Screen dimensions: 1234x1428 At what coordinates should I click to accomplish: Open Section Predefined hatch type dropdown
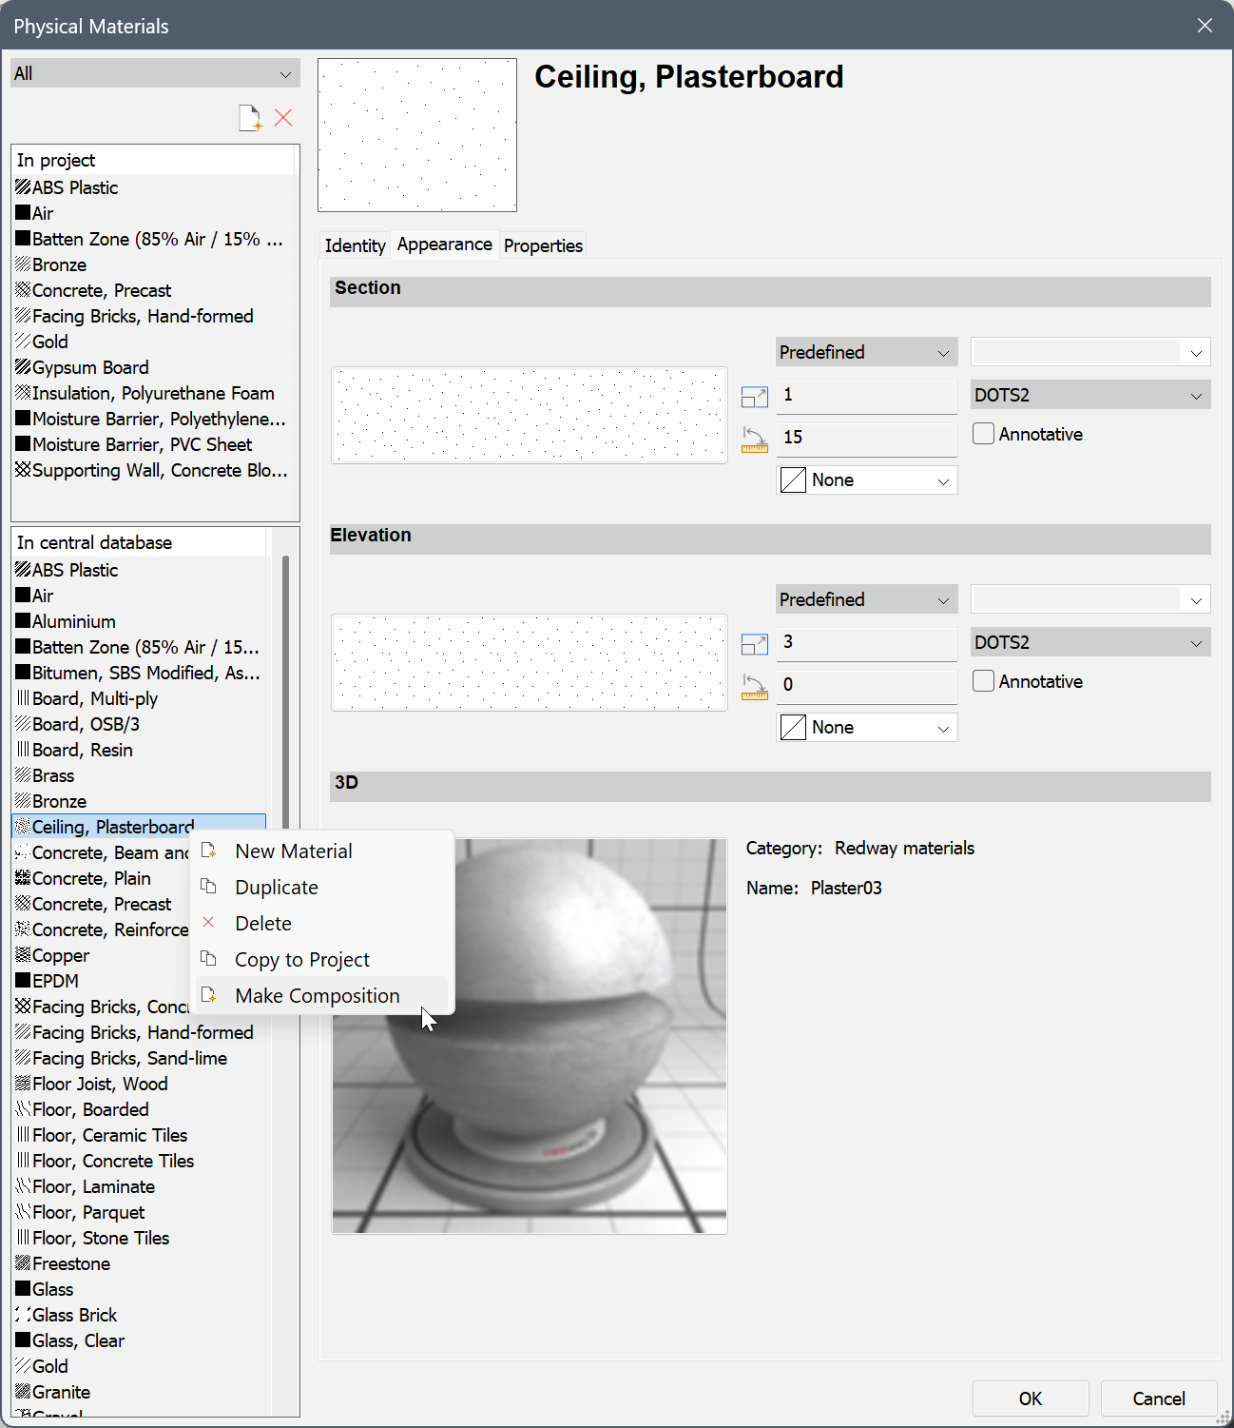click(x=865, y=352)
